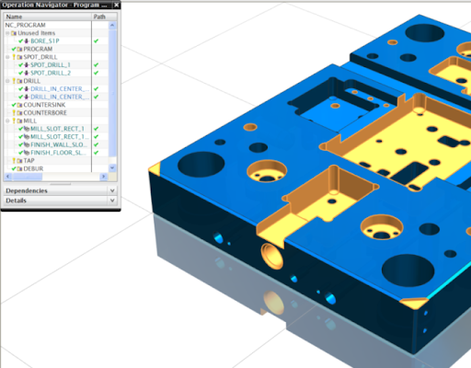471x368 pixels.
Task: Click the Unused Items folder icon
Action: pos(14,33)
